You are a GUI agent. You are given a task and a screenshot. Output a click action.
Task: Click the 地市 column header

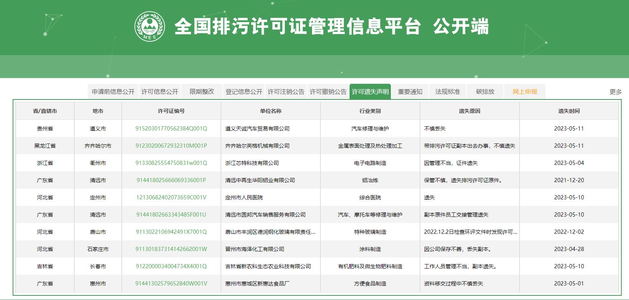pyautogui.click(x=98, y=111)
